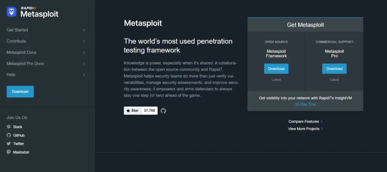
Task: Open Compare Features link
Action: 305,121
